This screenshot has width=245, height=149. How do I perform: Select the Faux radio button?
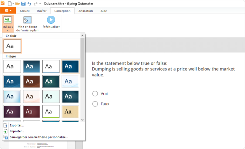95,104
